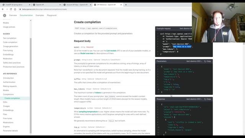Click the browser forward arrow
This screenshot has width=245, height=138.
(x=7, y=9)
